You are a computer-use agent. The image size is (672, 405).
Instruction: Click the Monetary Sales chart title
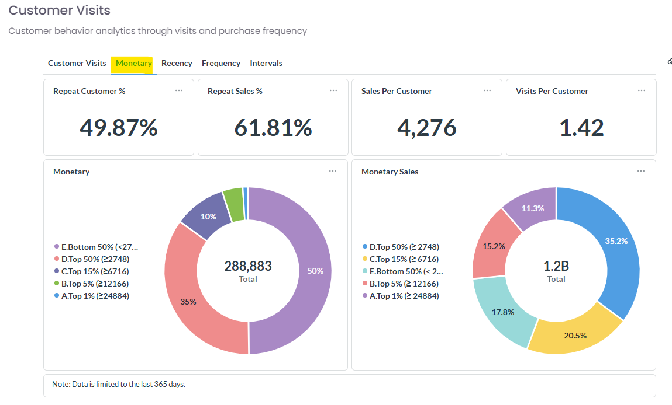tap(390, 172)
